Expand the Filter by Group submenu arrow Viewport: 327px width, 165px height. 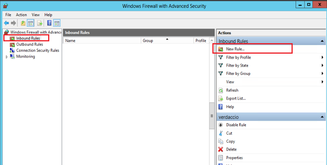(x=323, y=73)
